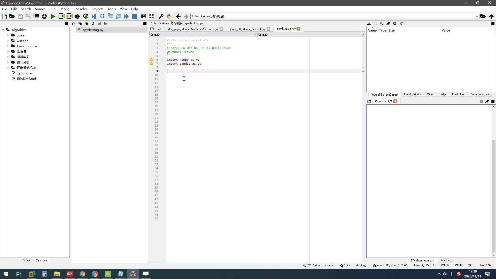Image resolution: width=496 pixels, height=279 pixels.
Task: Import data in Variable Explorer
Action: point(369,24)
